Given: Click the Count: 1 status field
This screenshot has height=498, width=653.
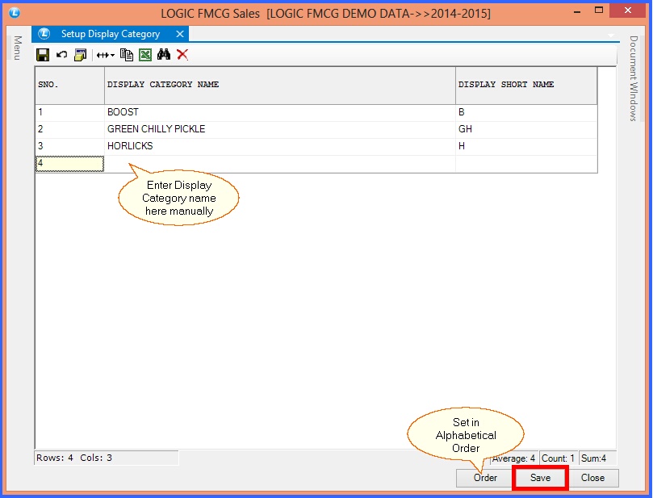Looking at the screenshot, I should 558,458.
